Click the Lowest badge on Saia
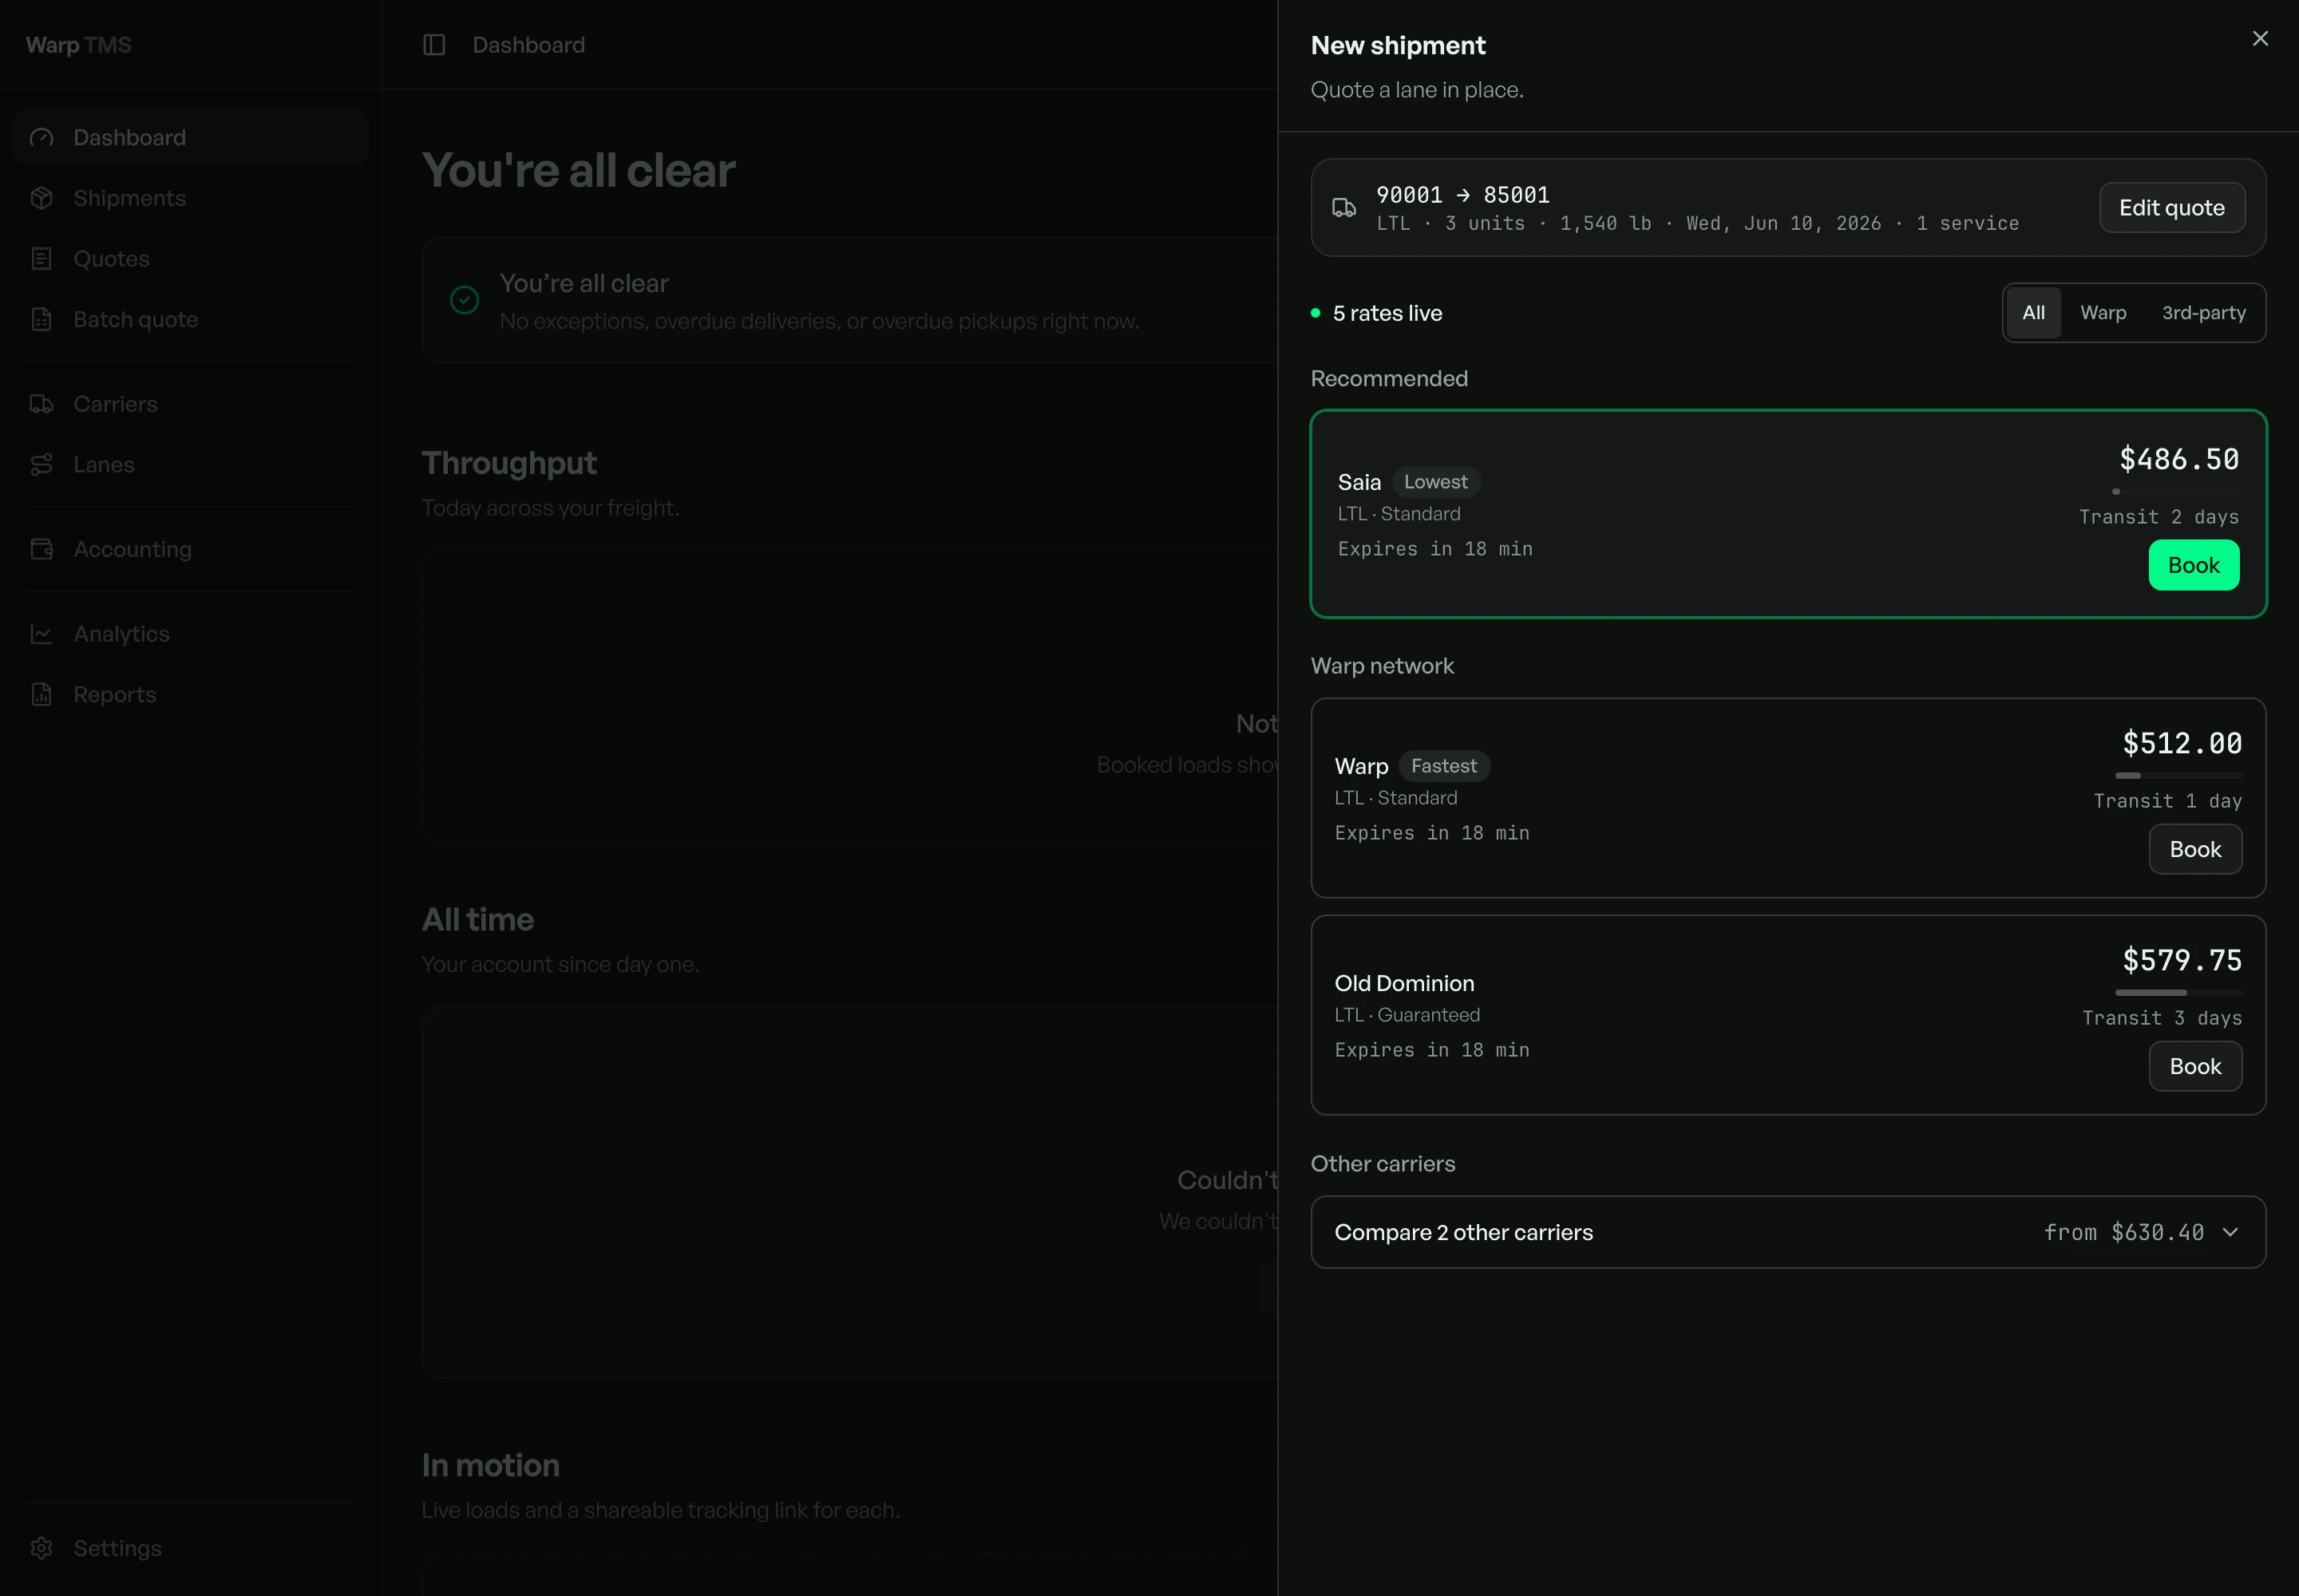Viewport: 2299px width, 1596px height. coord(1435,482)
